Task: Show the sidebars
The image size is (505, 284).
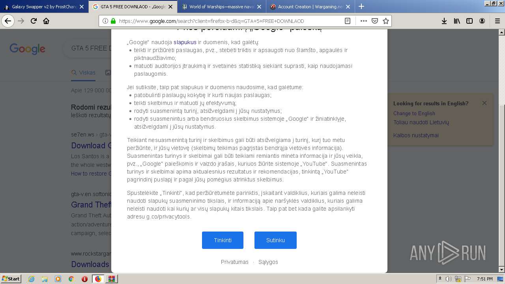Action: [x=469, y=21]
